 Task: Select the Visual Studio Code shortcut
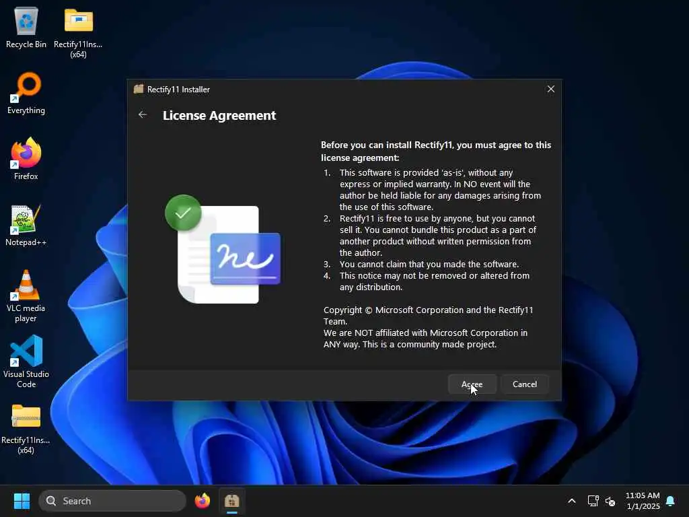pyautogui.click(x=26, y=361)
